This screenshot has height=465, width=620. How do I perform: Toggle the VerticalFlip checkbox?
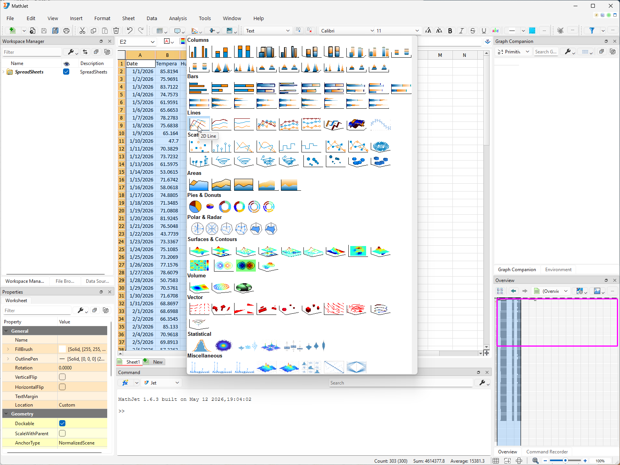(62, 377)
